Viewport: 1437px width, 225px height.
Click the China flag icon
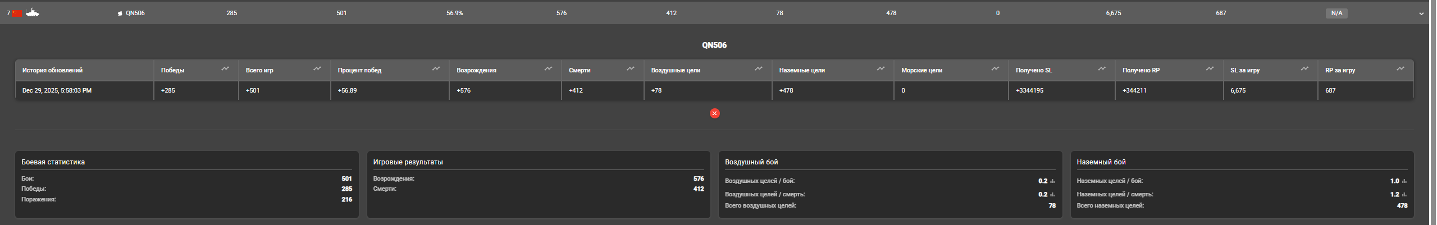tap(17, 13)
